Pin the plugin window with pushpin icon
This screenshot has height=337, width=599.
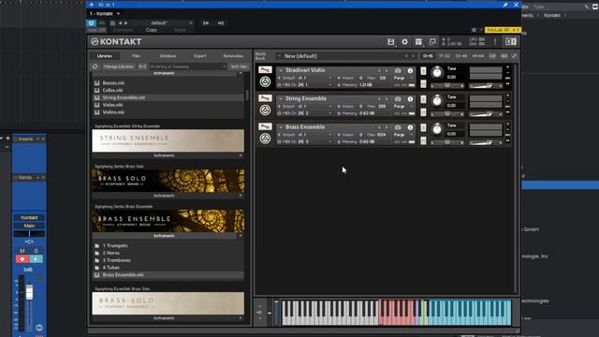point(505,5)
